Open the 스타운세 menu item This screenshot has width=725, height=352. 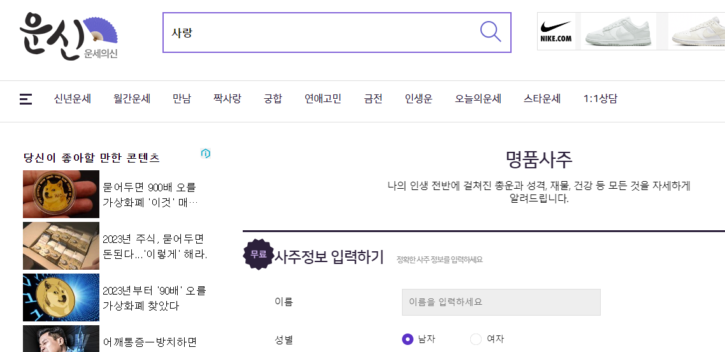coord(542,99)
